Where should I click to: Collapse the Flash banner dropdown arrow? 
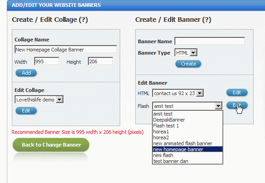(x=219, y=106)
